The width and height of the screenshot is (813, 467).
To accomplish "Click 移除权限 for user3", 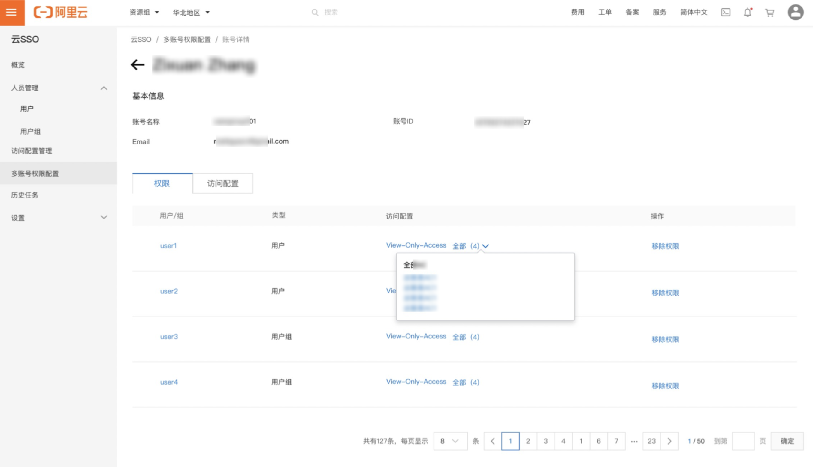I will (x=665, y=339).
